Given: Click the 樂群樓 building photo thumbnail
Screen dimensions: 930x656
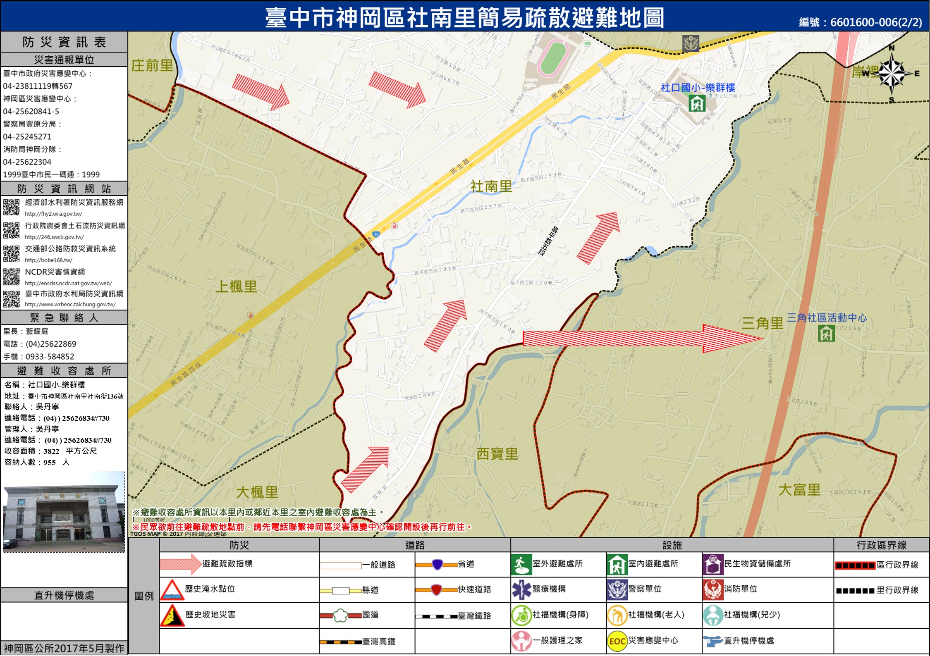Looking at the screenshot, I should tap(64, 512).
